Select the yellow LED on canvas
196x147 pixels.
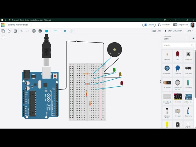click(x=120, y=74)
